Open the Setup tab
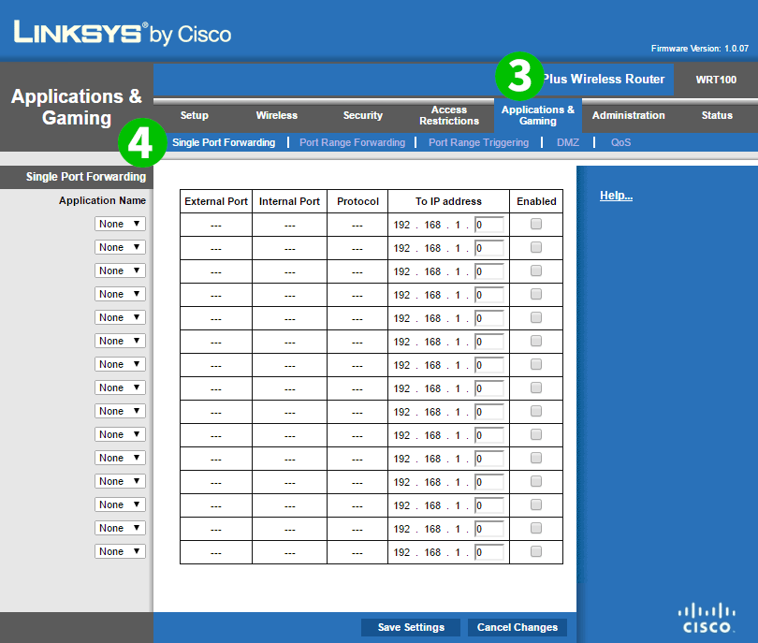Viewport: 758px width, 643px height. (x=195, y=115)
